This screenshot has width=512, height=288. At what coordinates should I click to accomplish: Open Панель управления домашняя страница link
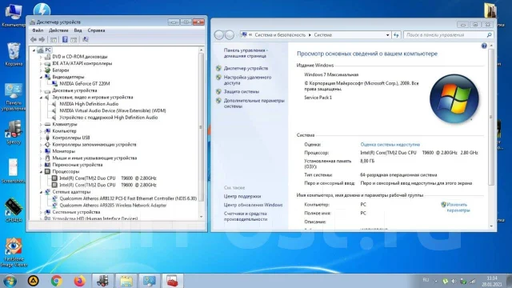(246, 54)
